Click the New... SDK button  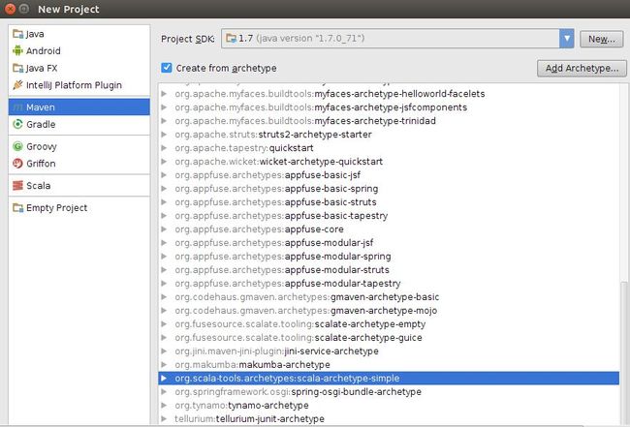[602, 39]
